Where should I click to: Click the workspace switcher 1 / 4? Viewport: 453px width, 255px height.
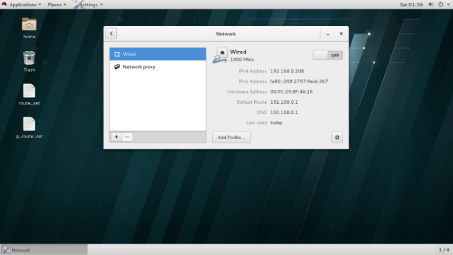(443, 250)
